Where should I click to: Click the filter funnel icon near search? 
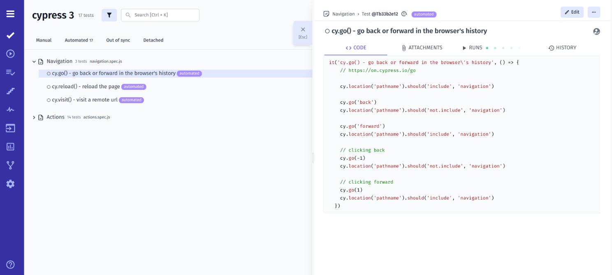109,15
